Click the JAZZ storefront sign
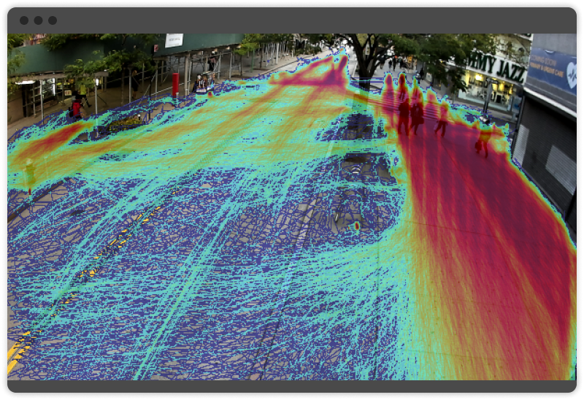The width and height of the screenshot is (584, 400). pyautogui.click(x=496, y=68)
